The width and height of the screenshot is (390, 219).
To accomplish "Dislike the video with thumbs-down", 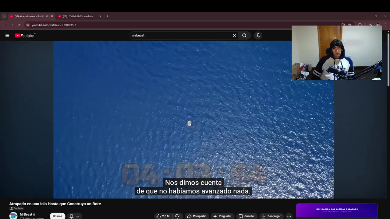I will pos(177,216).
